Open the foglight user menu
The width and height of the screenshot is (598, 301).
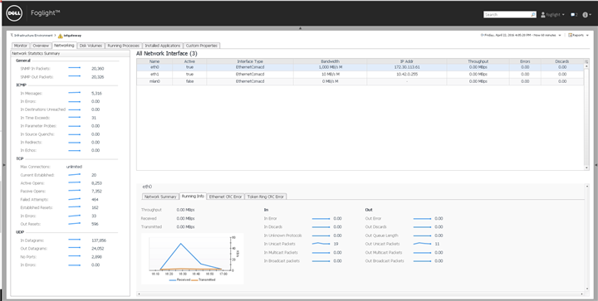[553, 15]
